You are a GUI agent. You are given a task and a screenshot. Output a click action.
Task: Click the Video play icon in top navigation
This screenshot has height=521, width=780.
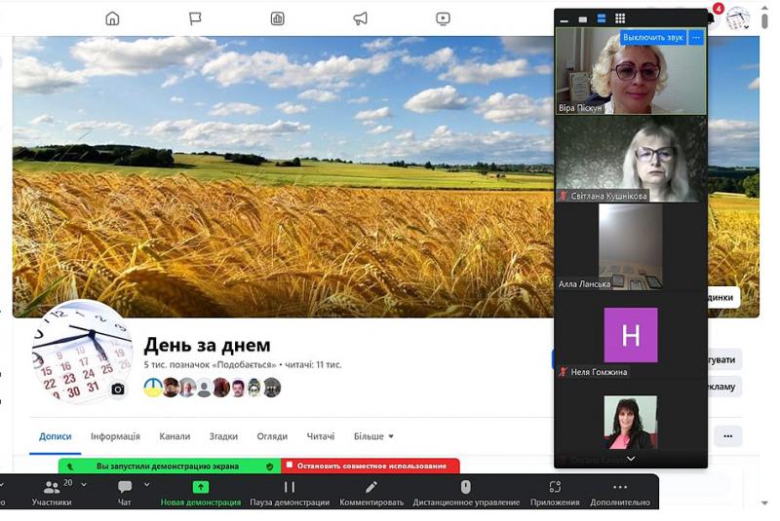click(x=444, y=19)
